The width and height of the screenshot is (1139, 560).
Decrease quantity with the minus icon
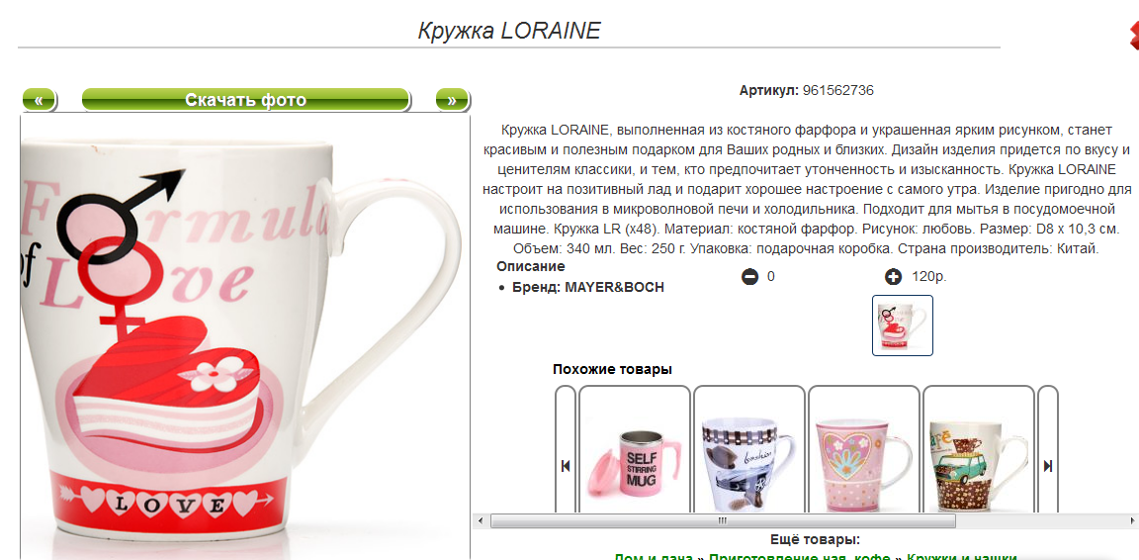point(749,277)
